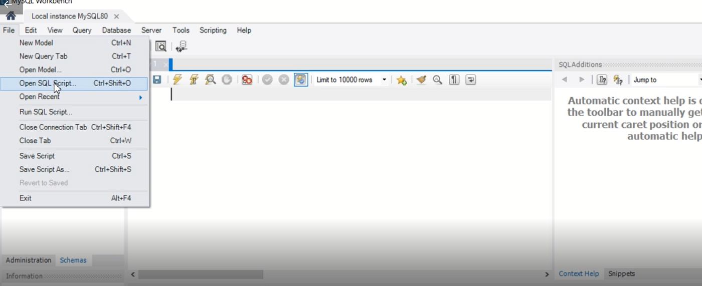Click the stop execution hand icon

(x=227, y=80)
